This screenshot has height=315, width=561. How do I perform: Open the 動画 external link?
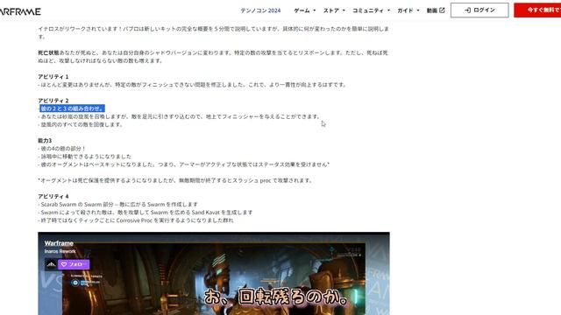(x=436, y=10)
